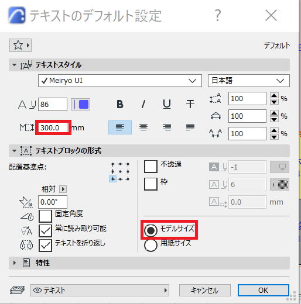The image size is (301, 304).
Task: Toggle strikethrough text formatting
Action: [x=190, y=104]
